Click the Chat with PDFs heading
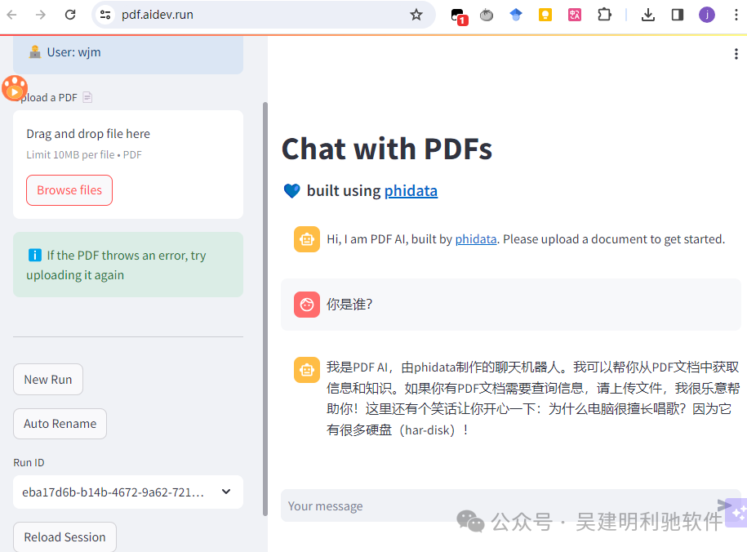Viewport: 747px width, 552px height. 387,149
